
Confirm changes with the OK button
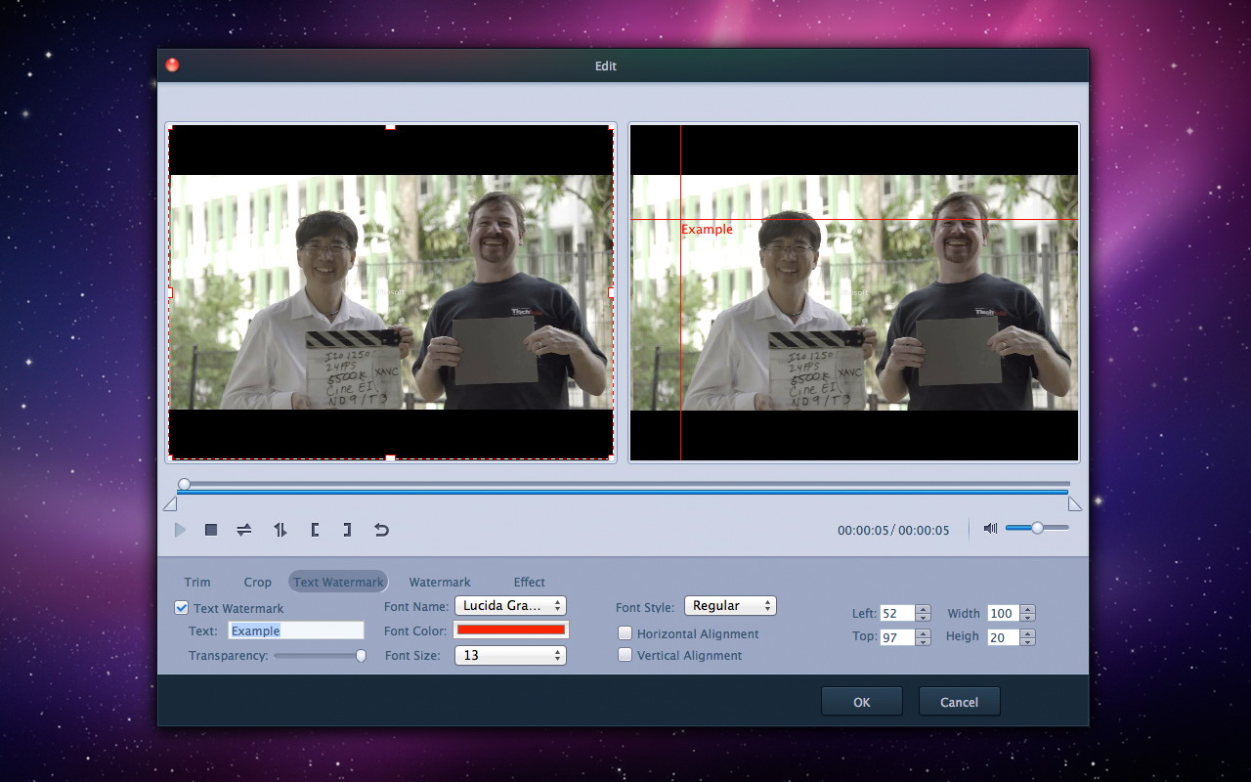click(x=861, y=701)
